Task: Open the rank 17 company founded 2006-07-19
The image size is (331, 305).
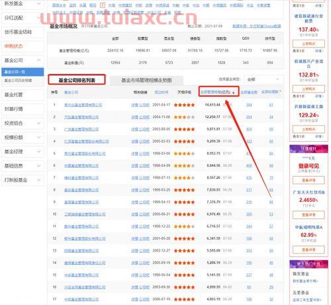Action: [x=81, y=299]
